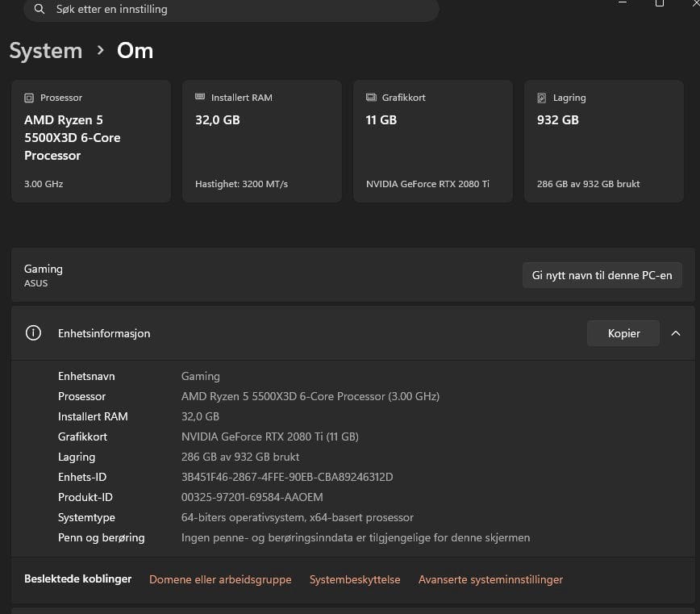
Task: Click 'Hastighet: 3200 MT/s' text
Action: point(241,184)
